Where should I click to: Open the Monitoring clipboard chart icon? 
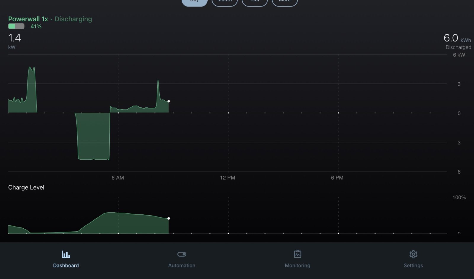point(297,254)
